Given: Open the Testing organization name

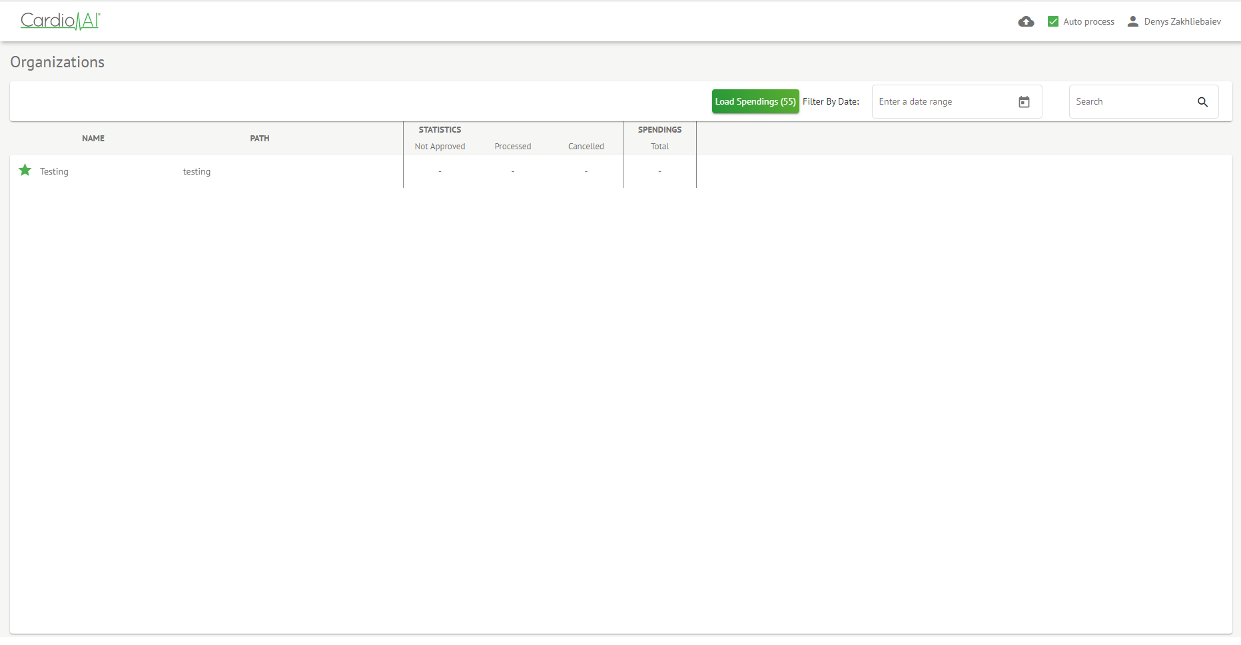Looking at the screenshot, I should point(54,172).
